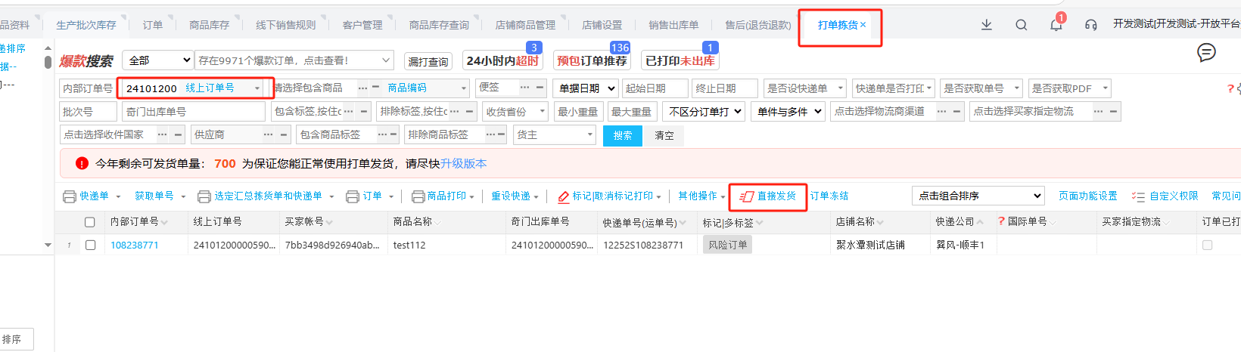Open the 单件与多件 dropdown
This screenshot has width=1241, height=352.
pos(789,112)
